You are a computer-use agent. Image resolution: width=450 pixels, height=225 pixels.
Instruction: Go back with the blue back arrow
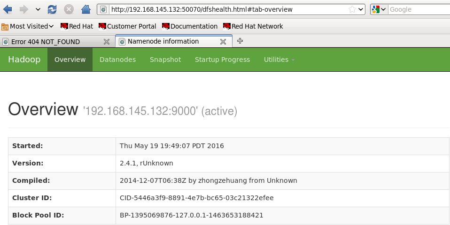8,9
